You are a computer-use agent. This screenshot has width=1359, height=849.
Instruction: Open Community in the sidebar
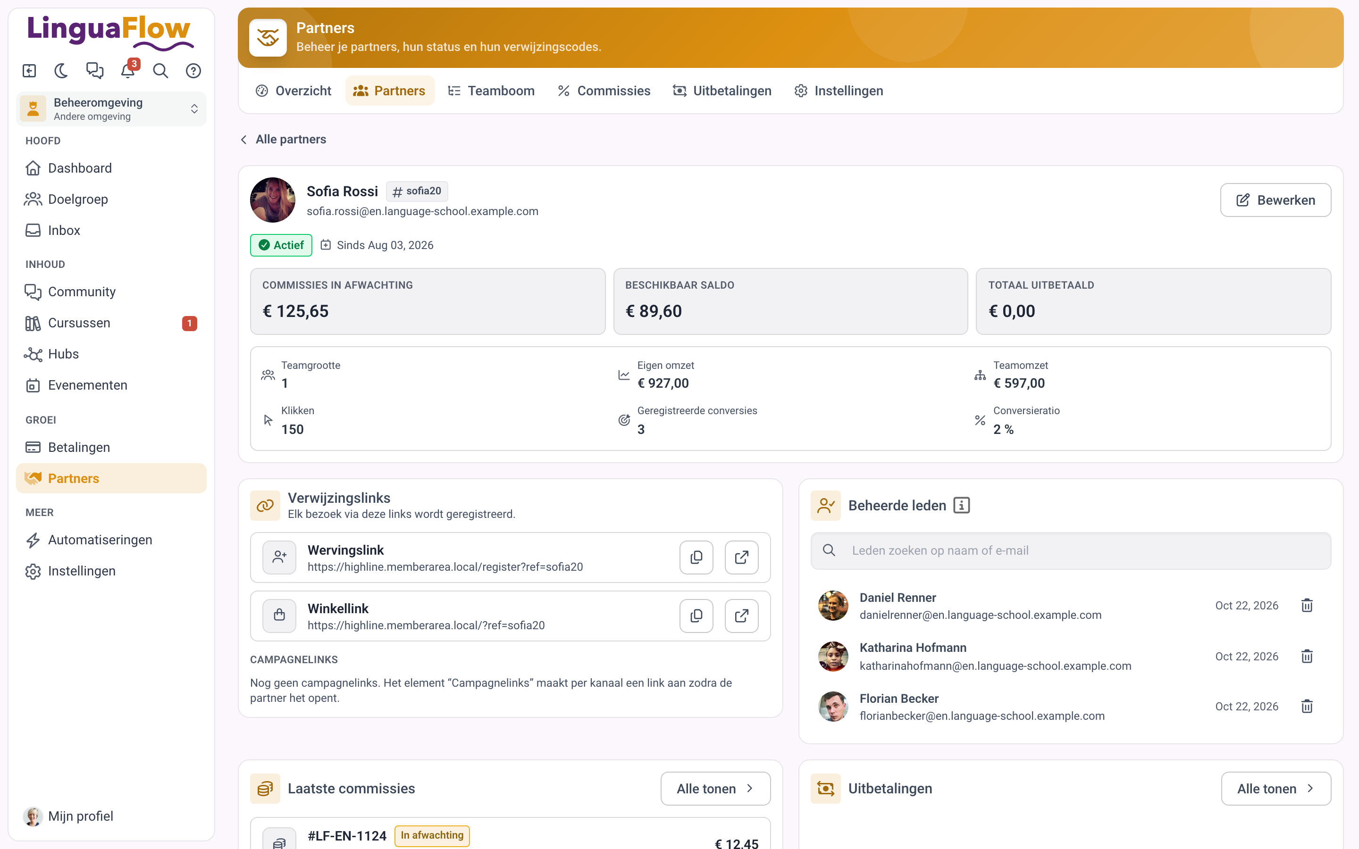111,291
